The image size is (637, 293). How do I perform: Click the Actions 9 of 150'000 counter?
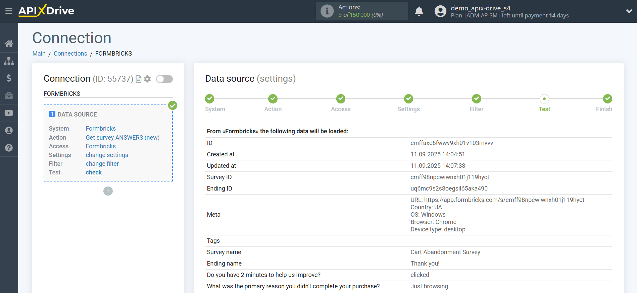(x=360, y=15)
